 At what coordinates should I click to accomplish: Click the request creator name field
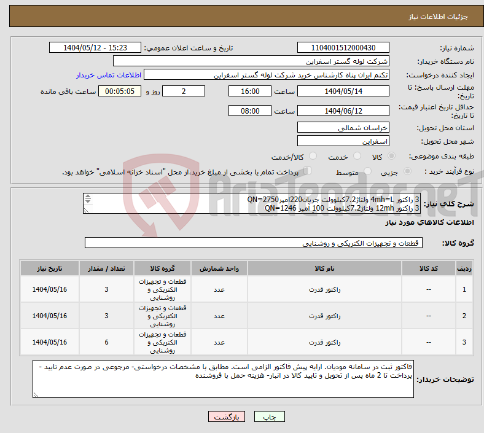[x=267, y=75]
